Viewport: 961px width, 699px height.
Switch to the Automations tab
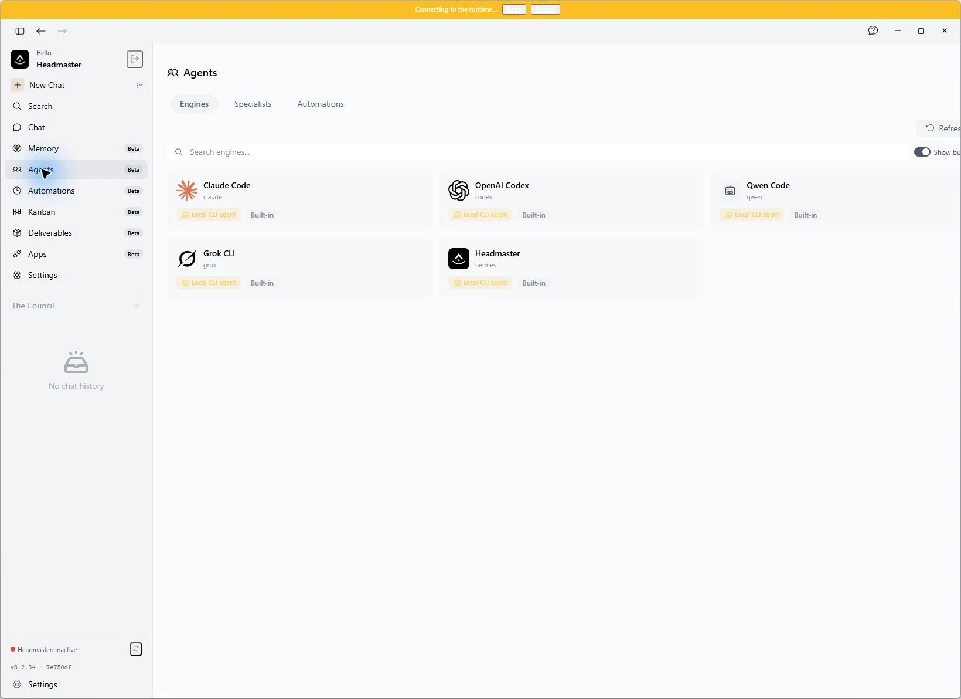point(321,104)
